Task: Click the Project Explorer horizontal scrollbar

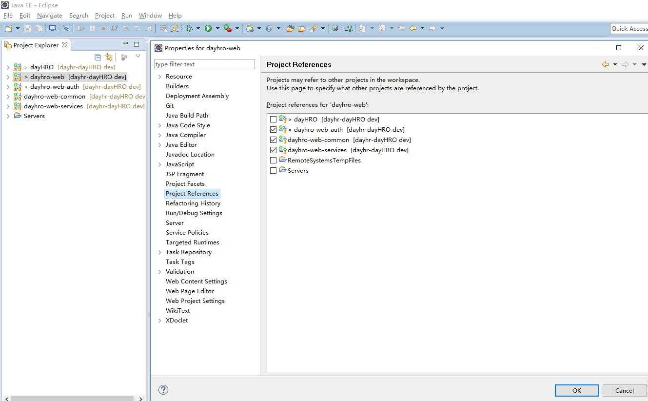Action: pos(72,399)
